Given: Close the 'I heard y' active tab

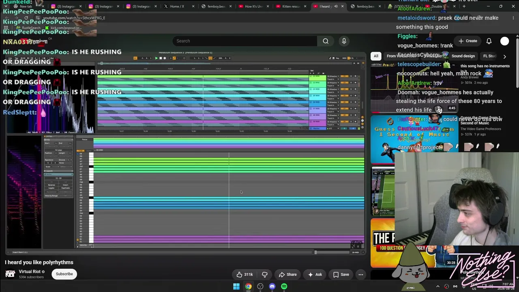Looking at the screenshot, I should [342, 6].
